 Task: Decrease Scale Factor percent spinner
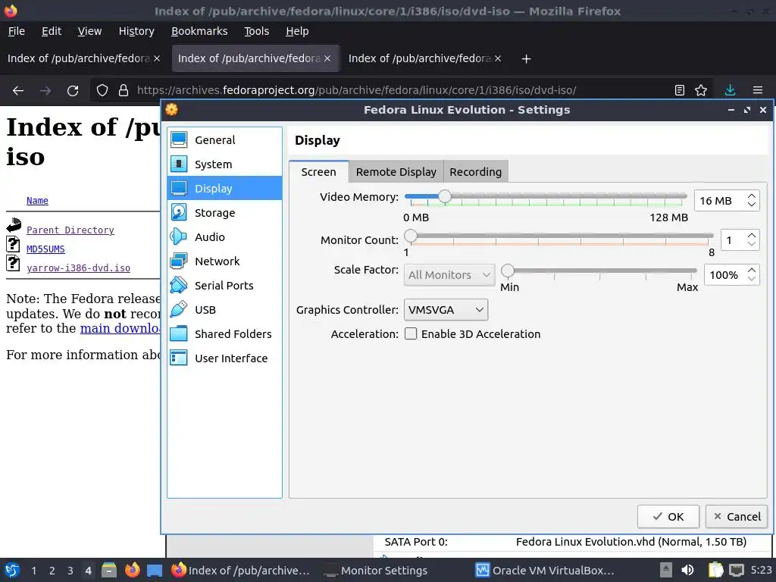(752, 279)
